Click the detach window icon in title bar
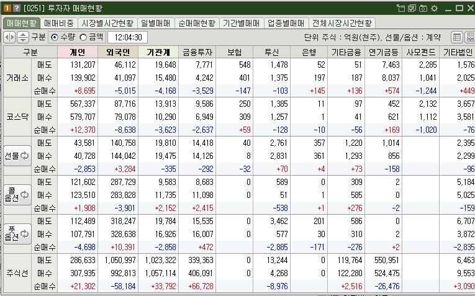 point(400,8)
